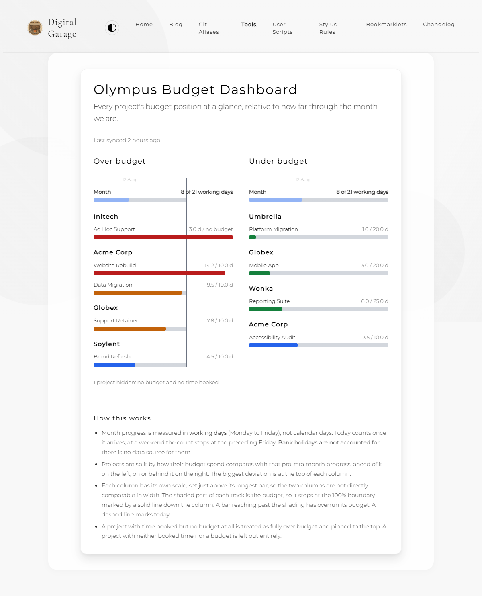
Task: Click the Soylent client name
Action: (x=106, y=344)
